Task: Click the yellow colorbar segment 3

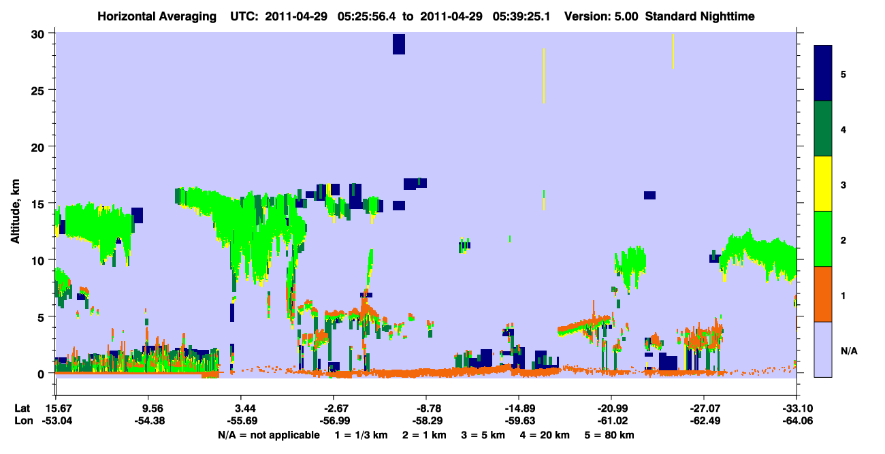Action: pyautogui.click(x=823, y=184)
